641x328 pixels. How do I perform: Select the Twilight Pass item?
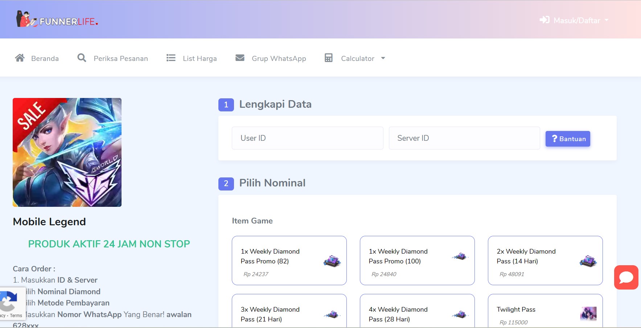point(545,311)
